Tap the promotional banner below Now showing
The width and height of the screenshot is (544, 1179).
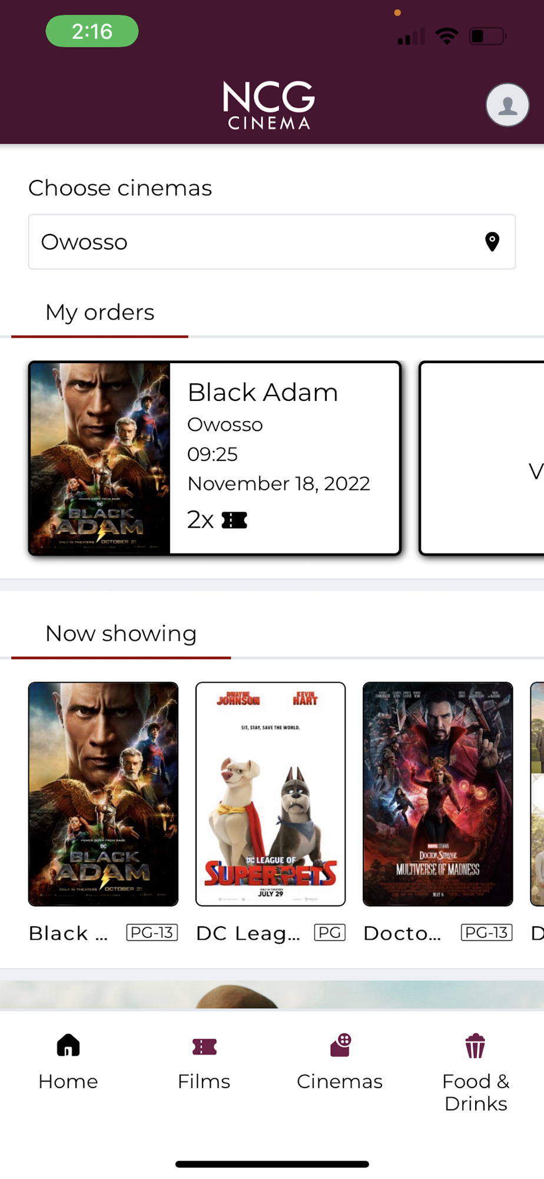tap(272, 995)
